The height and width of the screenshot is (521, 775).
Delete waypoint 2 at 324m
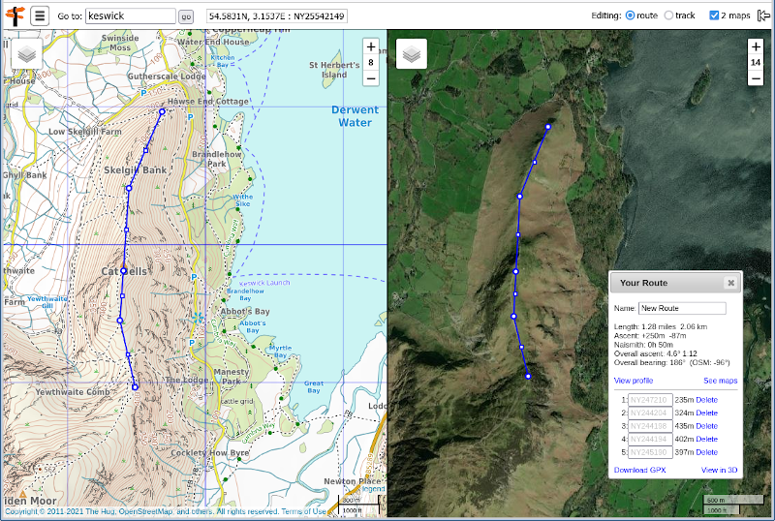[707, 413]
